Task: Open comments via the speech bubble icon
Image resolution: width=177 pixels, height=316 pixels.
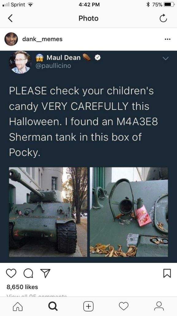Action: [x=28, y=274]
